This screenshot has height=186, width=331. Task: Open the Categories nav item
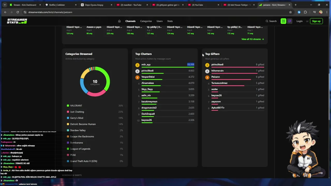146,21
